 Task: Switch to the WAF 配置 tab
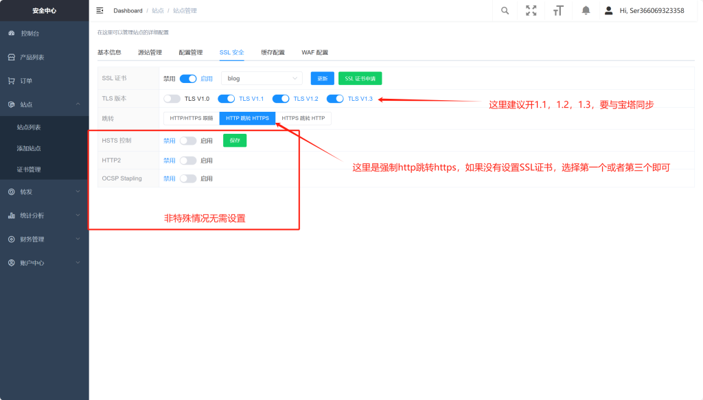pos(316,51)
